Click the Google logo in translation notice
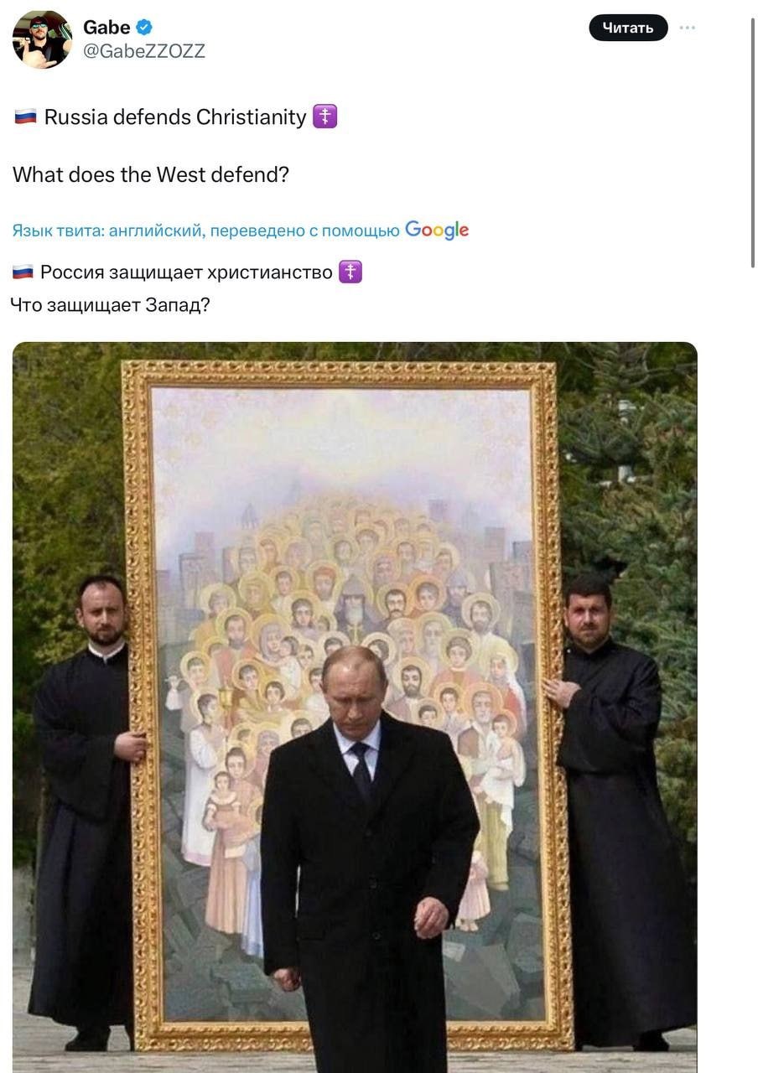The image size is (758, 1073). (x=437, y=230)
